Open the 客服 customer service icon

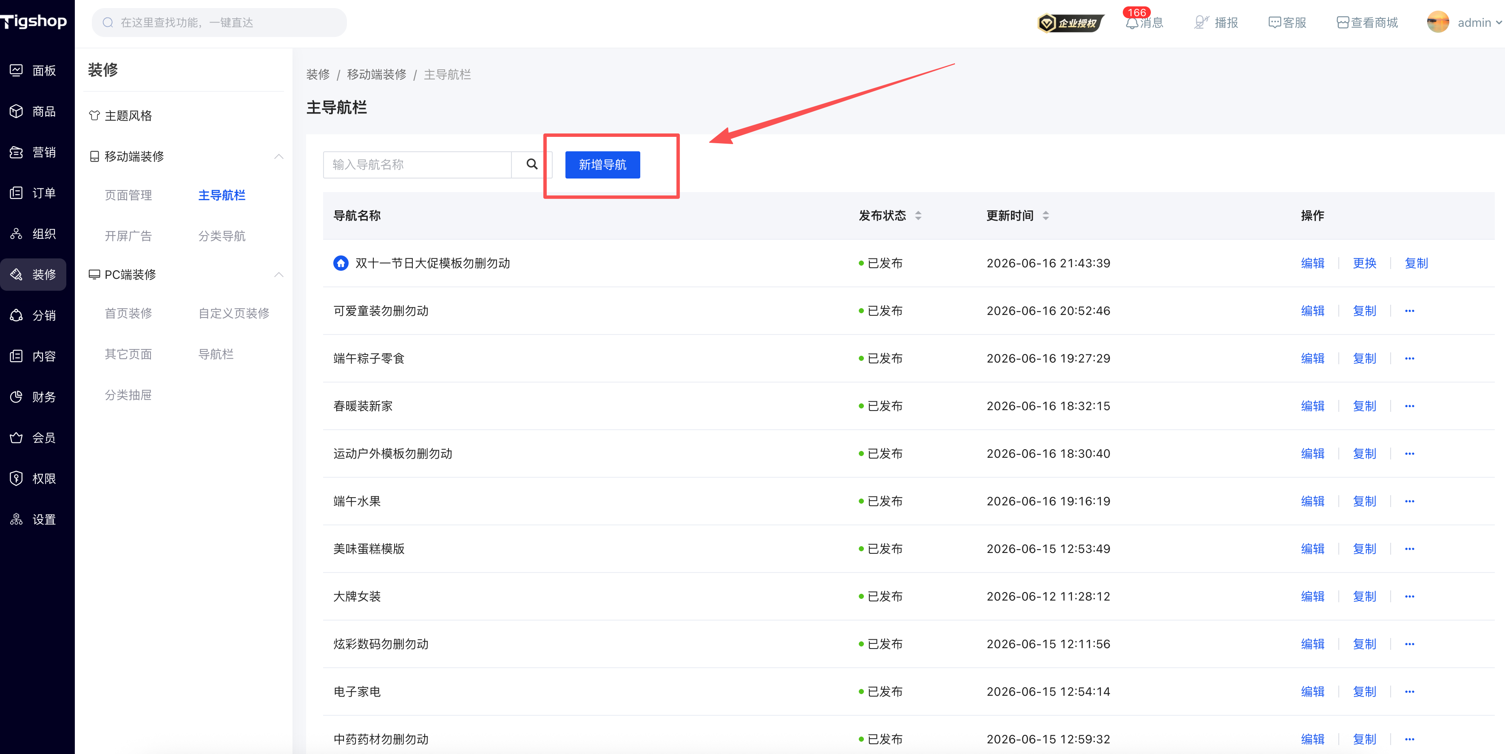(x=1274, y=23)
